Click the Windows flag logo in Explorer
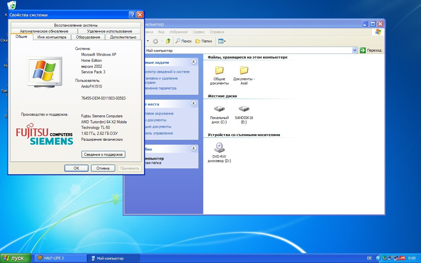Viewport: 421px width, 263px height. tap(378, 32)
